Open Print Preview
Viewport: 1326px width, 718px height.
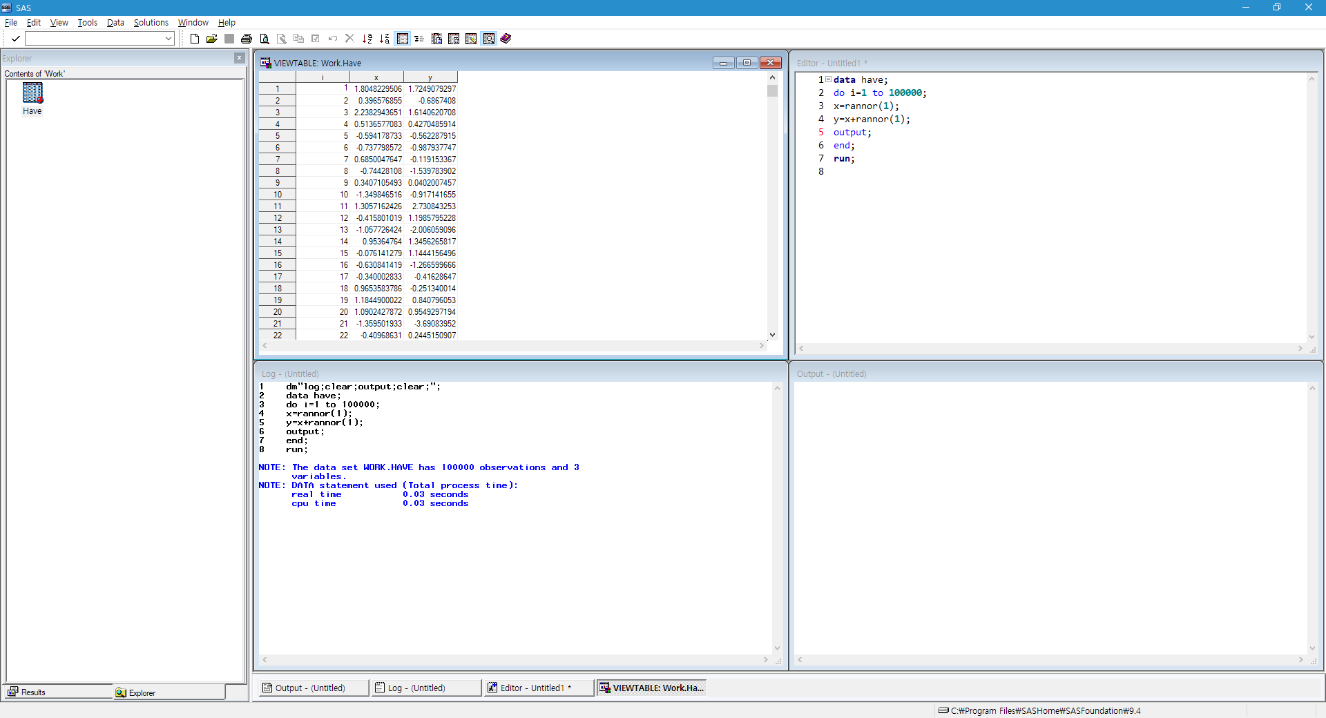[x=265, y=39]
